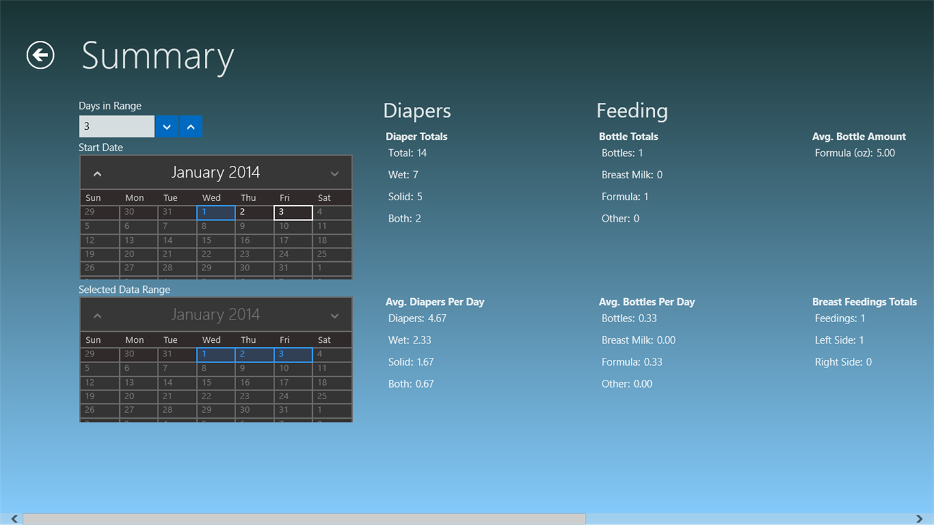This screenshot has width=934, height=525.
Task: Click the "Wet: 2.33" average value
Action: tap(409, 340)
